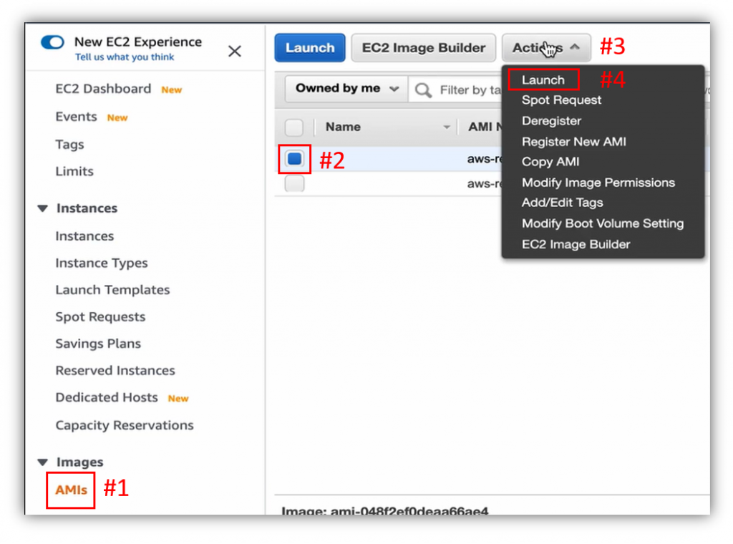This screenshot has height=544, width=733.
Task: Select Modify Image Permissions
Action: point(598,183)
